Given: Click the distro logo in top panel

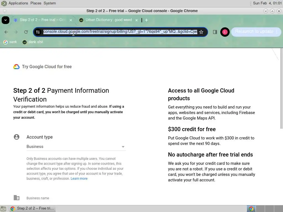Looking at the screenshot, I should [4, 3].
